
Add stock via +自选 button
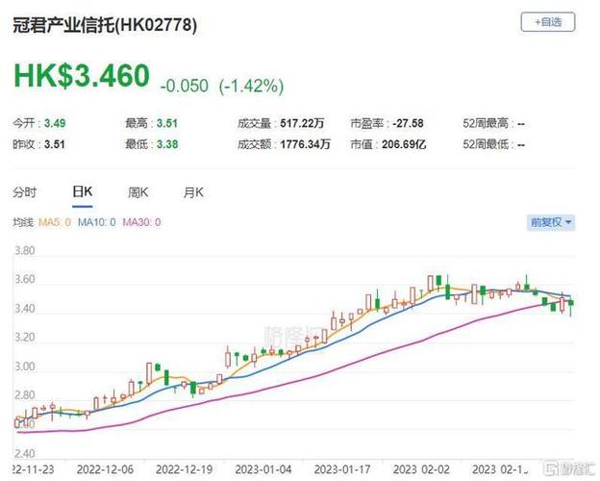tap(547, 22)
